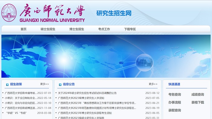Click the square icon beside 招生政策
This screenshot has height=119, width=212.
[x=7, y=85]
